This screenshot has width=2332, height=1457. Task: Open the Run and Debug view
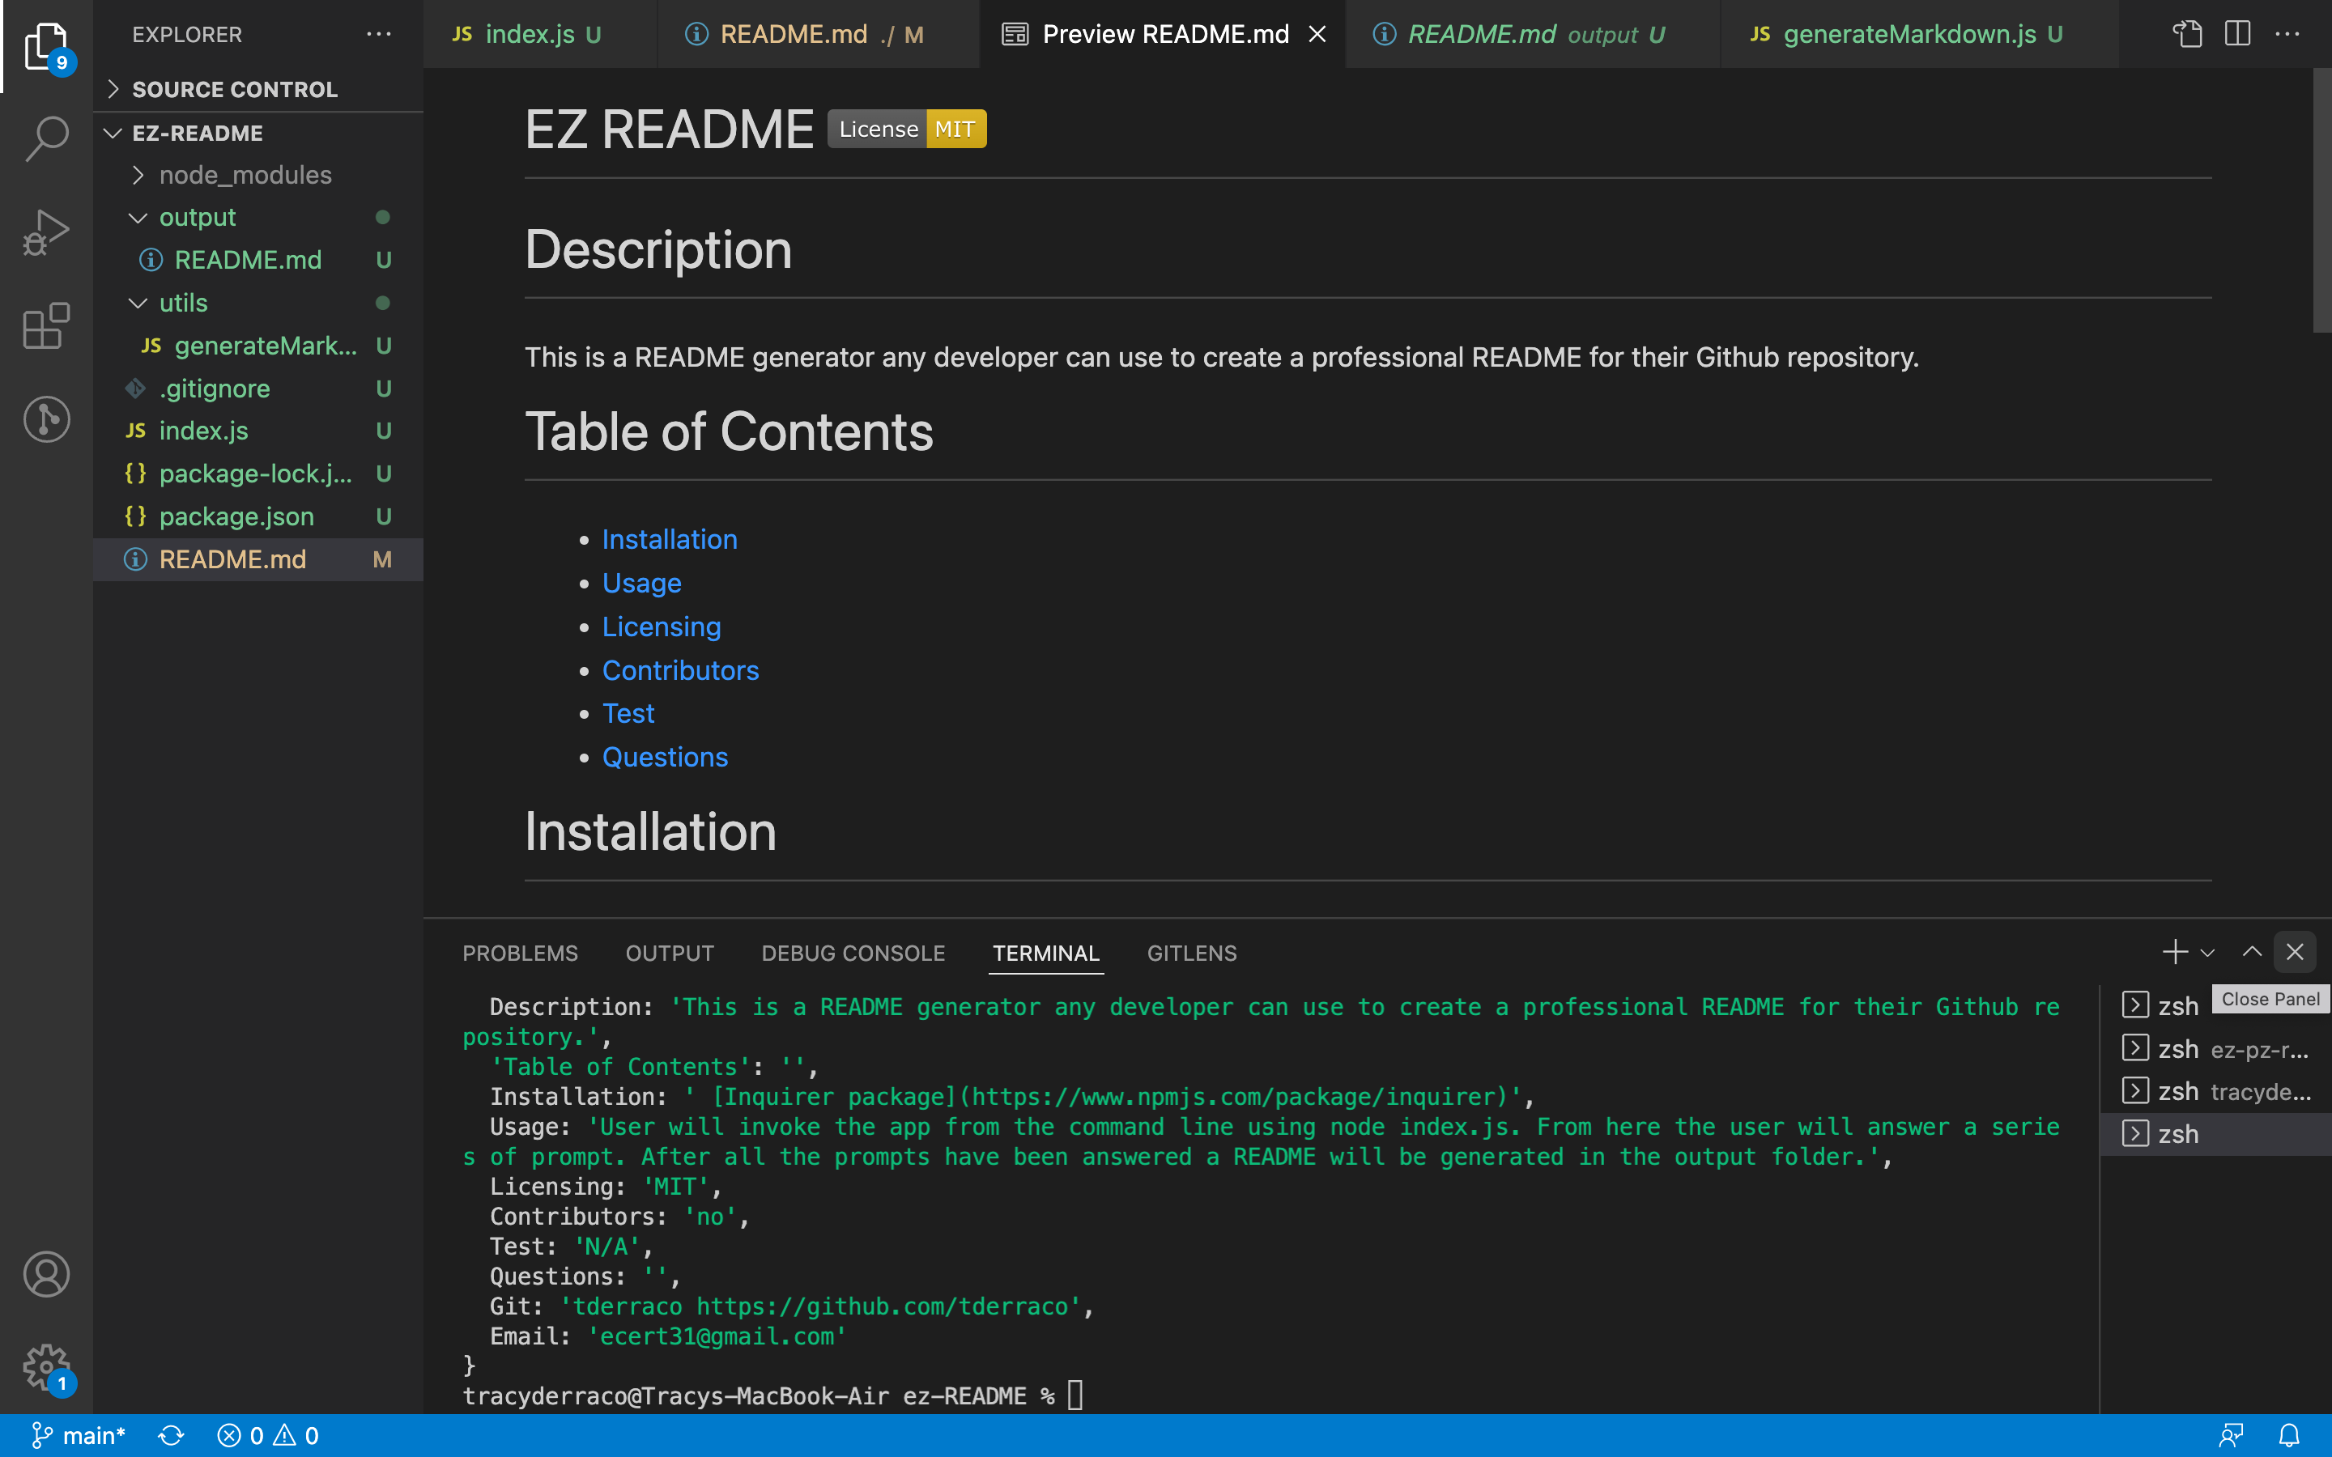tap(46, 232)
